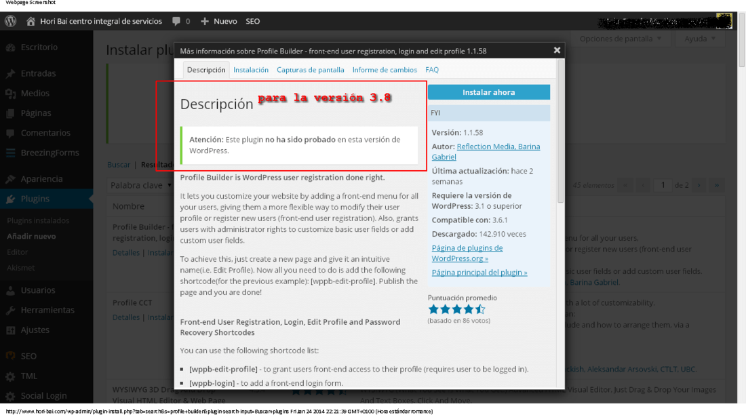Open Añadir nuevo submenu item
Image resolution: width=746 pixels, height=415 pixels.
coord(31,237)
